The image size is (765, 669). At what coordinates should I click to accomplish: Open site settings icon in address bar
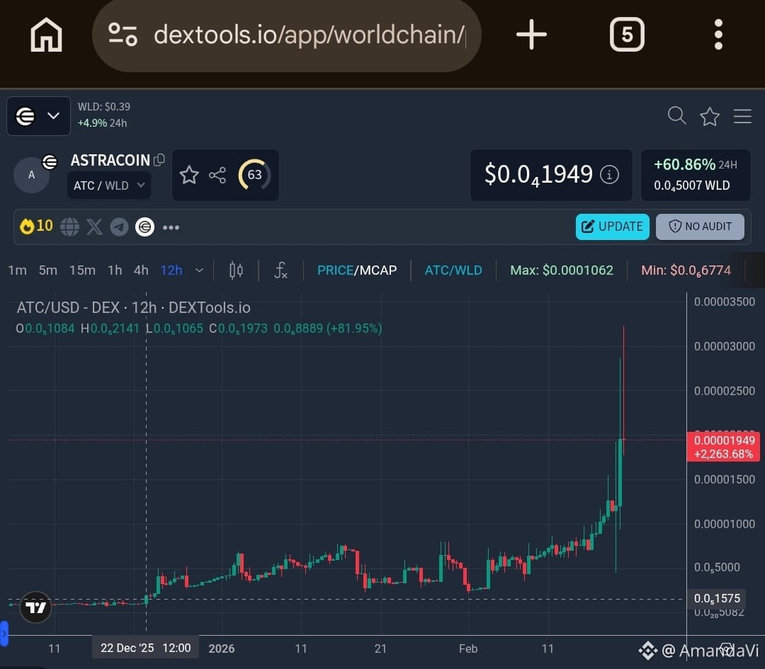123,35
